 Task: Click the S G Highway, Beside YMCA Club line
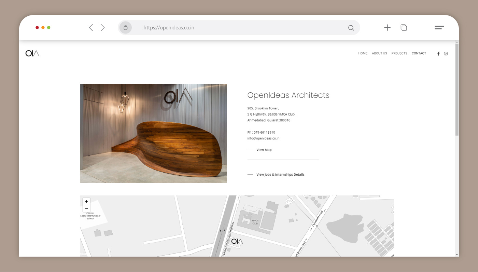coord(271,114)
